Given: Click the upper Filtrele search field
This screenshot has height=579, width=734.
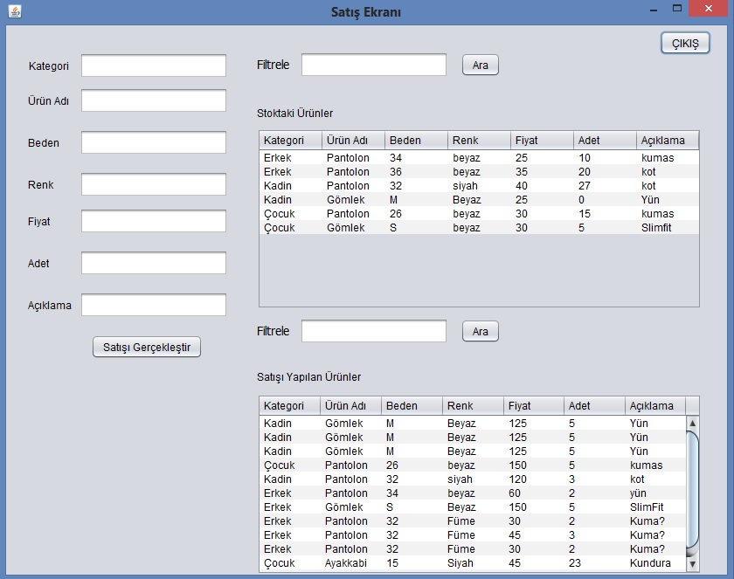Looking at the screenshot, I should 373,65.
